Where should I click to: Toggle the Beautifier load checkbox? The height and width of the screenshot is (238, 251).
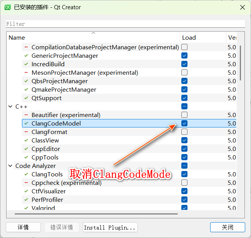[184, 115]
